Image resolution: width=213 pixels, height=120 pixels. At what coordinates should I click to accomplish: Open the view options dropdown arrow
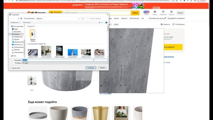[102, 22]
